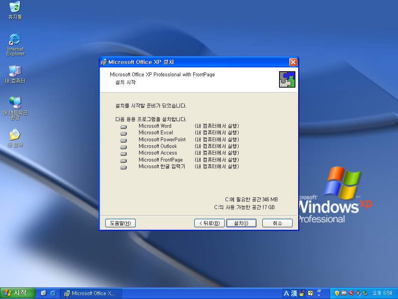This screenshot has height=299, width=398.
Task: Select the Internet Explorer desktop icon
Action: click(15, 44)
